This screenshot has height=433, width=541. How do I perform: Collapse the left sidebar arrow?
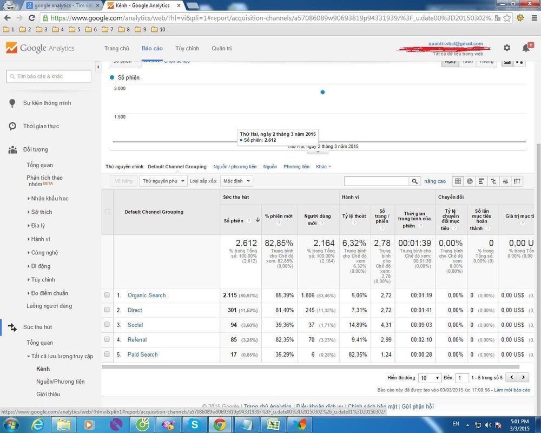tap(98, 67)
